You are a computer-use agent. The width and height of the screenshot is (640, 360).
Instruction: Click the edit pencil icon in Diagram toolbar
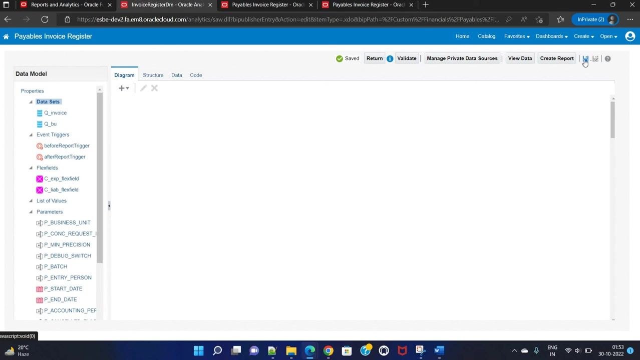coord(143,88)
